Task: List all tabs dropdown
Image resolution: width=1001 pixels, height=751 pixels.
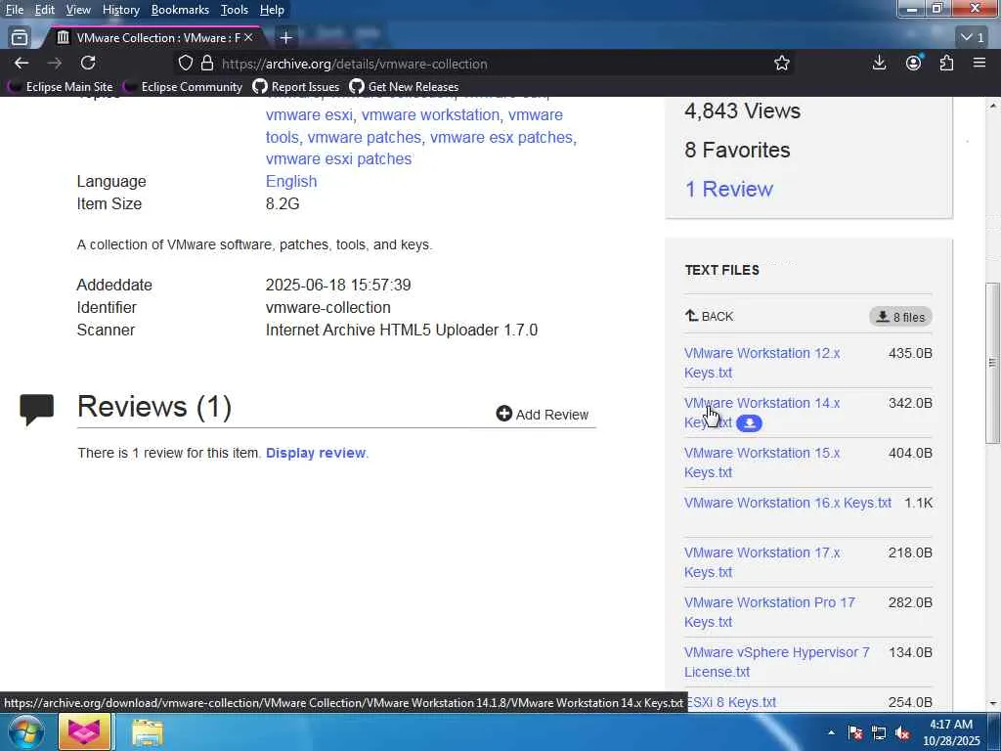Action: [973, 38]
